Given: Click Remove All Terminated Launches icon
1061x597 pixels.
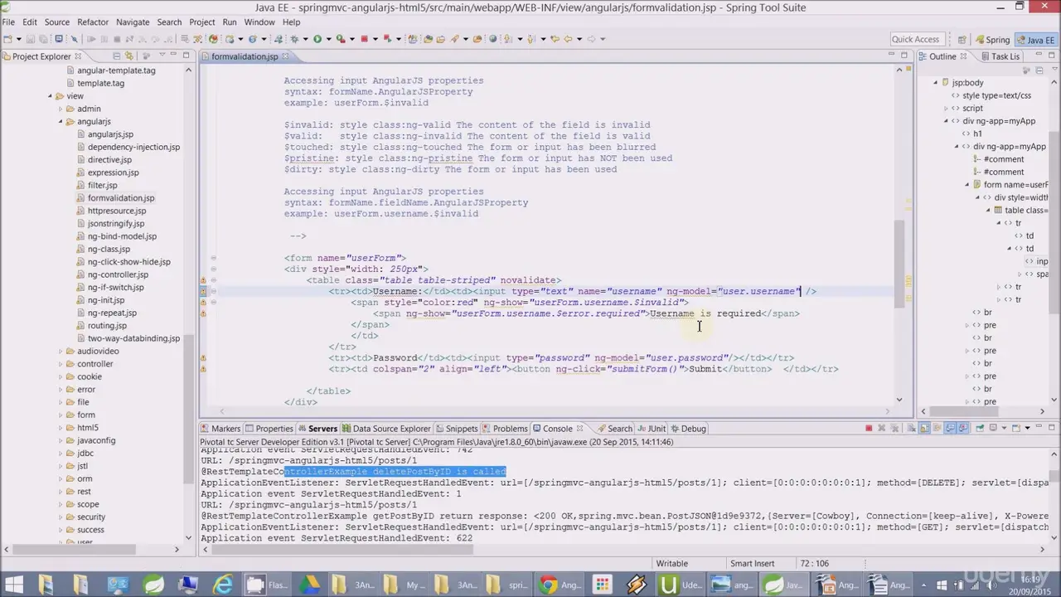Looking at the screenshot, I should click(894, 428).
